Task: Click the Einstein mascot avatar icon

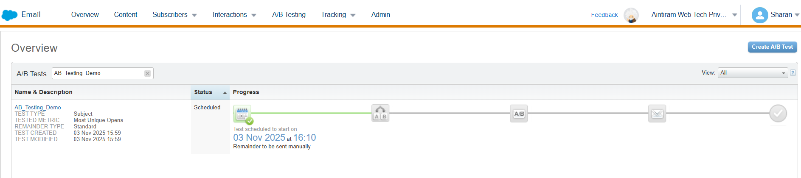Action: (x=631, y=15)
